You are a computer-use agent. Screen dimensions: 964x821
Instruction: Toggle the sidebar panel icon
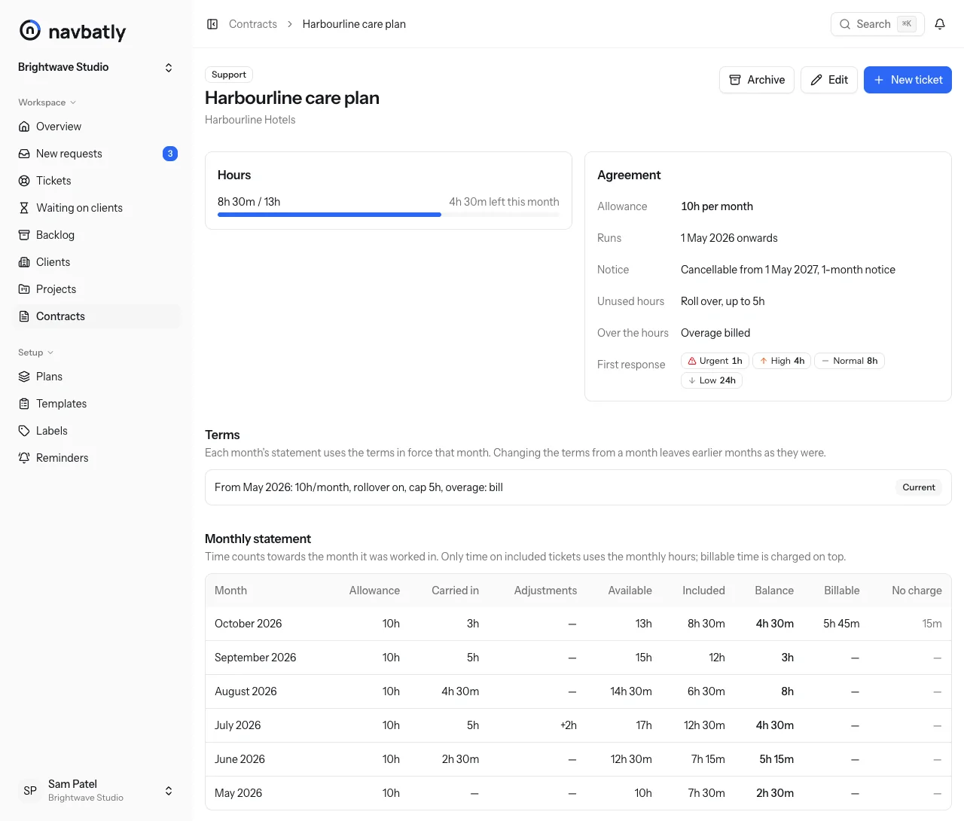(x=212, y=24)
